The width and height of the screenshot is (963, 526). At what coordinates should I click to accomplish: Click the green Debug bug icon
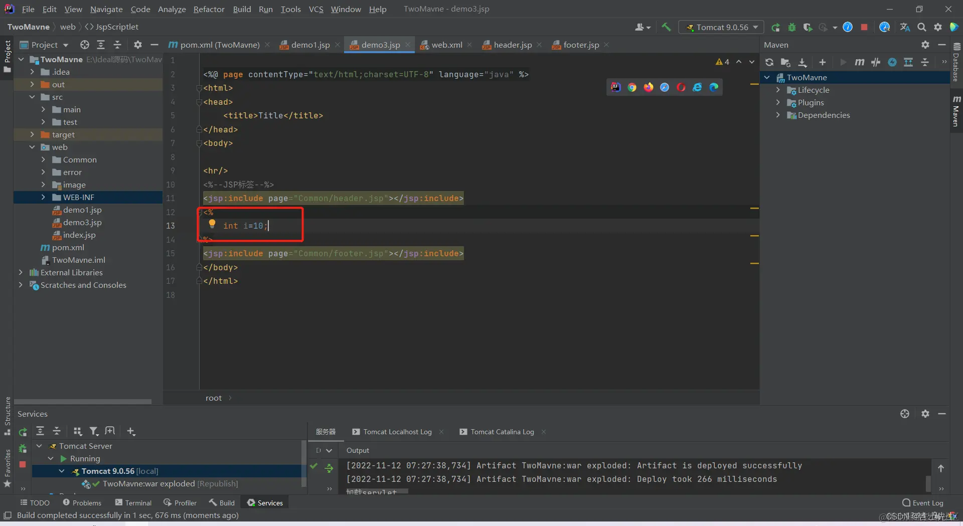(792, 27)
